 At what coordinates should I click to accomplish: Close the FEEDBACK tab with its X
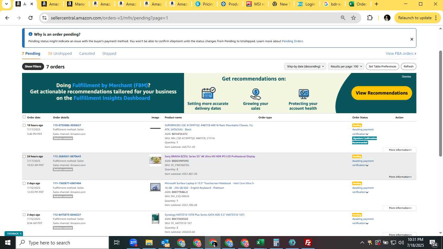[x=20, y=233]
